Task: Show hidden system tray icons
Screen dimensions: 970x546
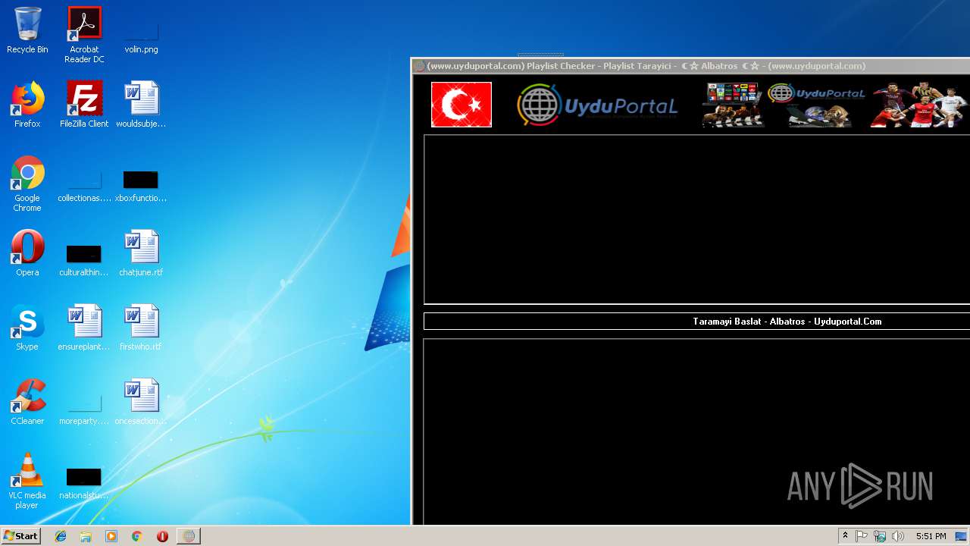Action: click(845, 536)
